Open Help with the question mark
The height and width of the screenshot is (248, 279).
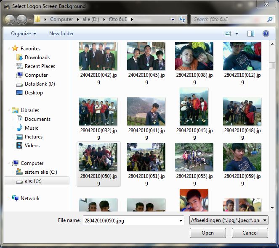pos(266,33)
